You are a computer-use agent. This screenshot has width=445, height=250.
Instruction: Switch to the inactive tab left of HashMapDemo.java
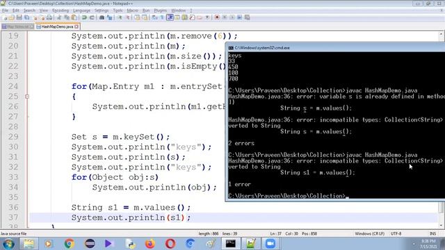pyautogui.click(x=17, y=26)
